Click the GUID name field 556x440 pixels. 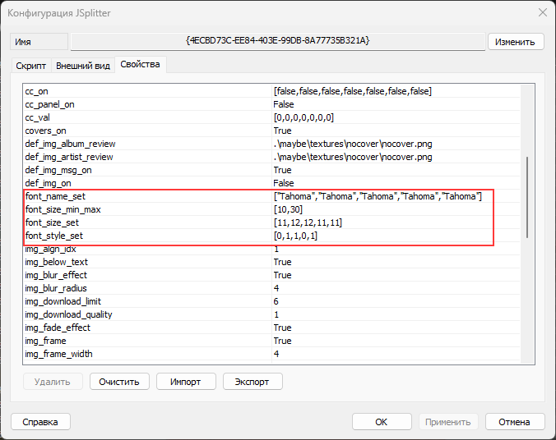point(277,41)
